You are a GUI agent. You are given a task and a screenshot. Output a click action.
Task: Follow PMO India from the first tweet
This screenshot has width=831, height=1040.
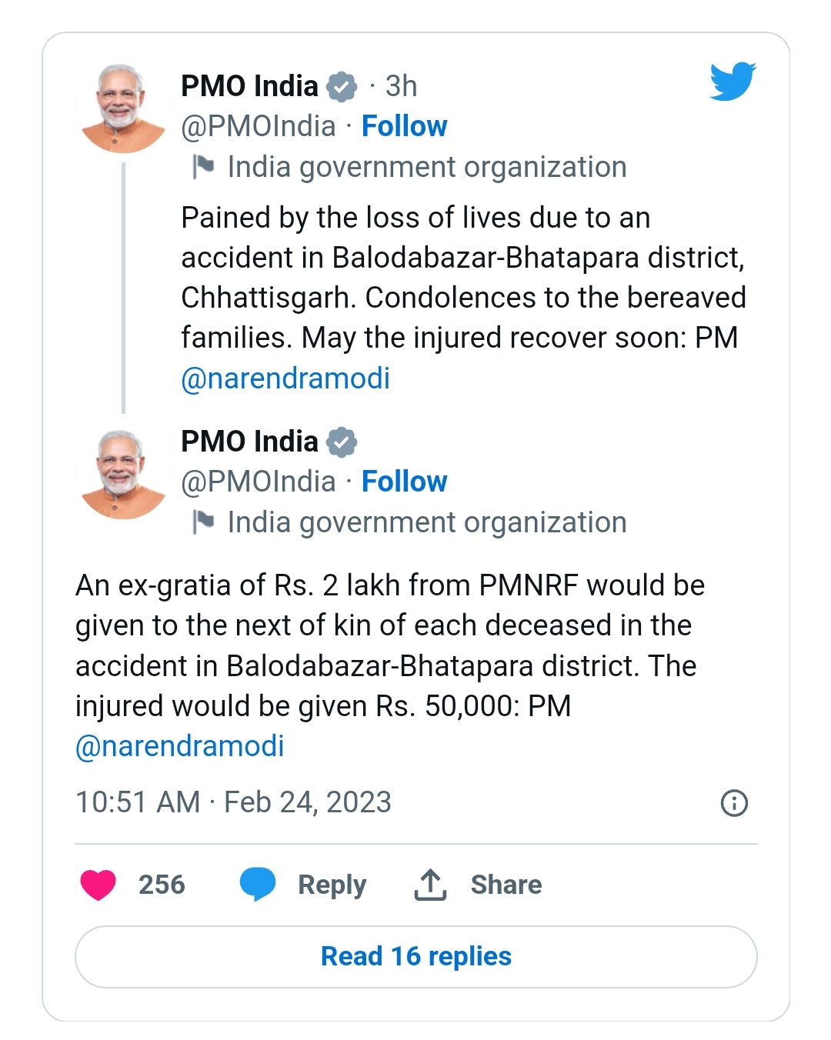[x=404, y=126]
